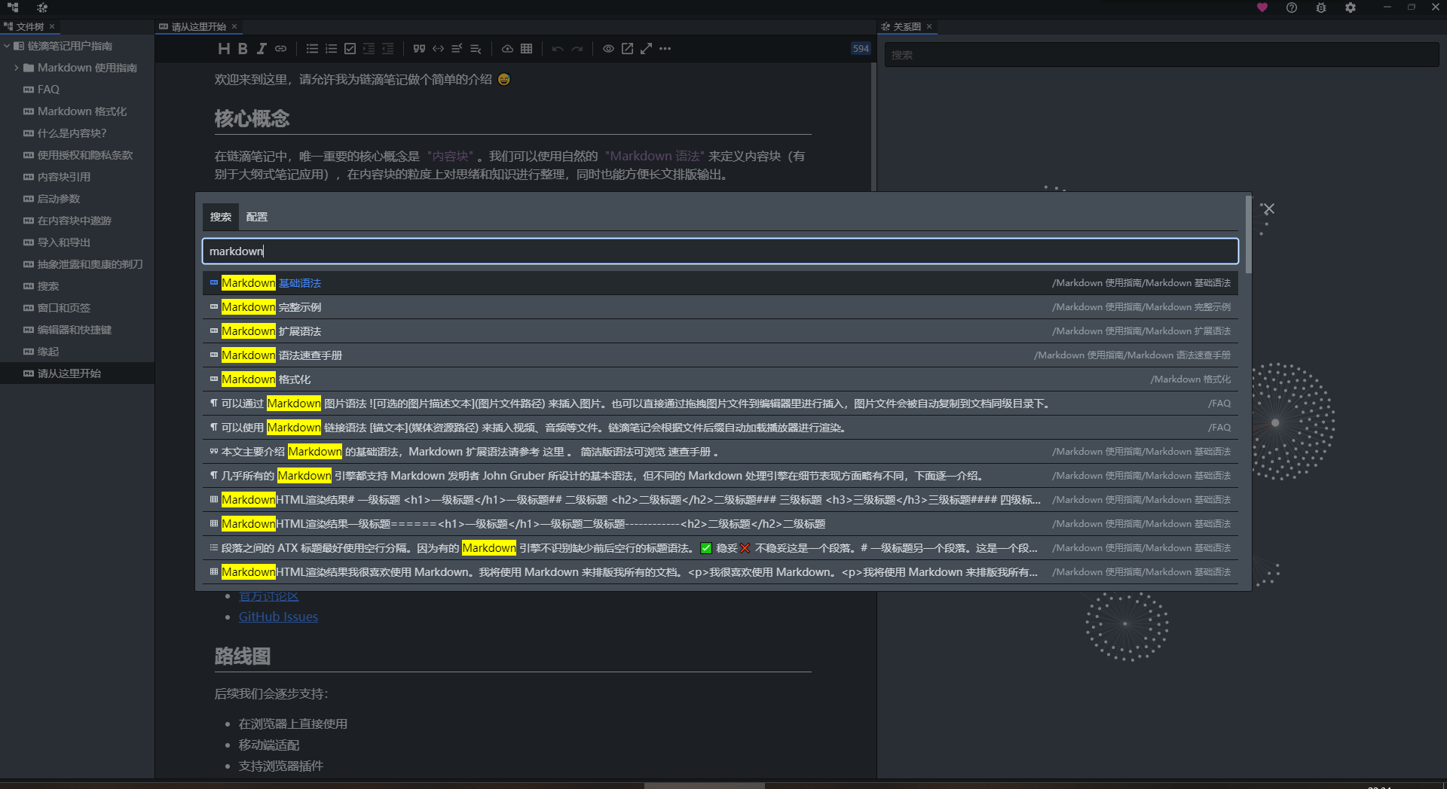Viewport: 1447px width, 789px height.
Task: Select the 请从这里开始 editor tab
Action: (198, 26)
